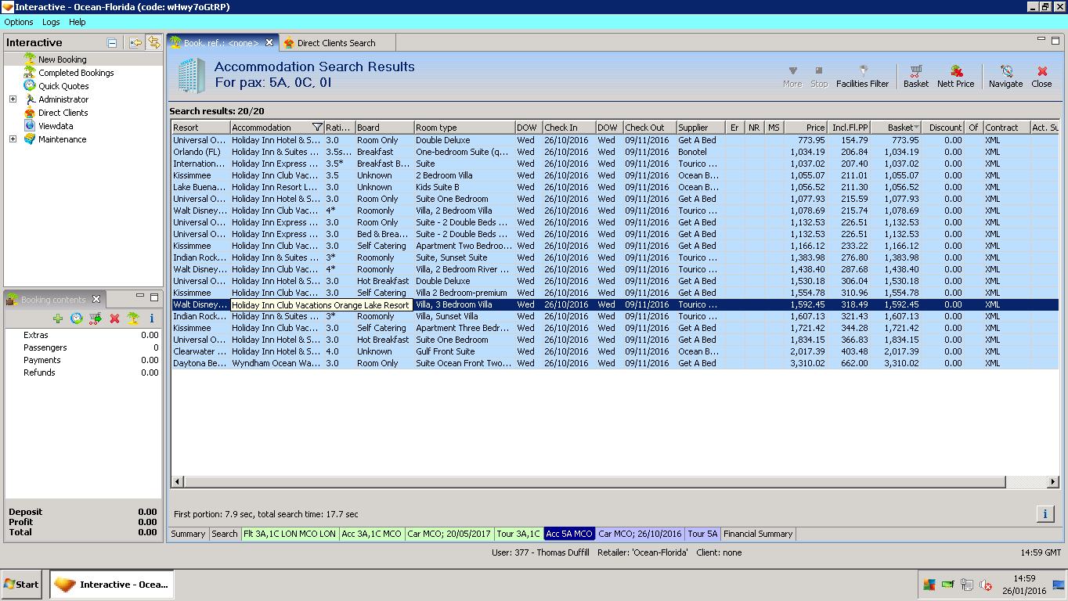Click the Interactive - Ocea... taskbar button
The height and width of the screenshot is (601, 1068).
(112, 585)
